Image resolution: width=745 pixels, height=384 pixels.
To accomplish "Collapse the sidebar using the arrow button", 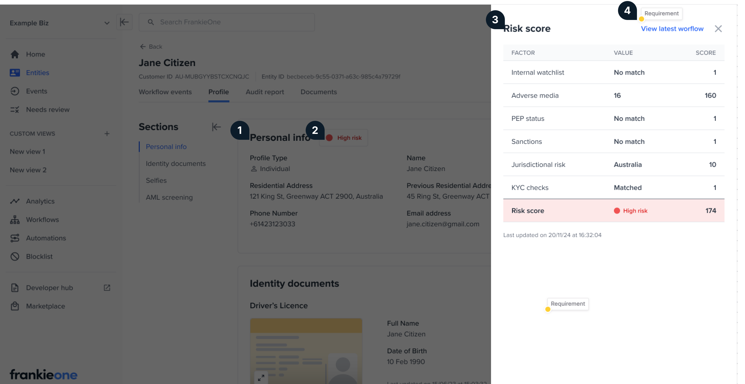I will pyautogui.click(x=124, y=22).
